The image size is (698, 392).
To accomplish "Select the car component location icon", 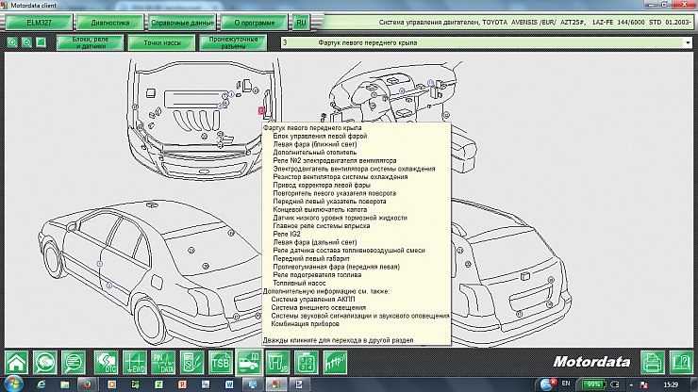I will [249, 363].
